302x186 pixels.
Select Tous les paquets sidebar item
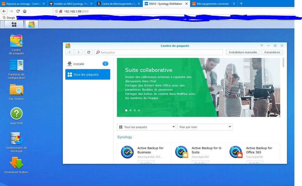coord(88,75)
